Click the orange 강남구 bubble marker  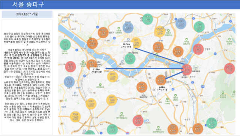pos(161,80)
